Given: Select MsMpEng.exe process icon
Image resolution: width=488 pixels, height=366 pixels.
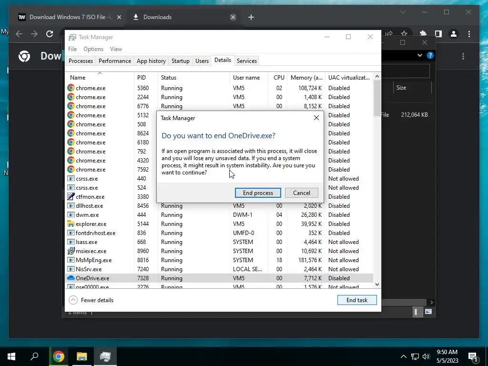Looking at the screenshot, I should pyautogui.click(x=71, y=260).
